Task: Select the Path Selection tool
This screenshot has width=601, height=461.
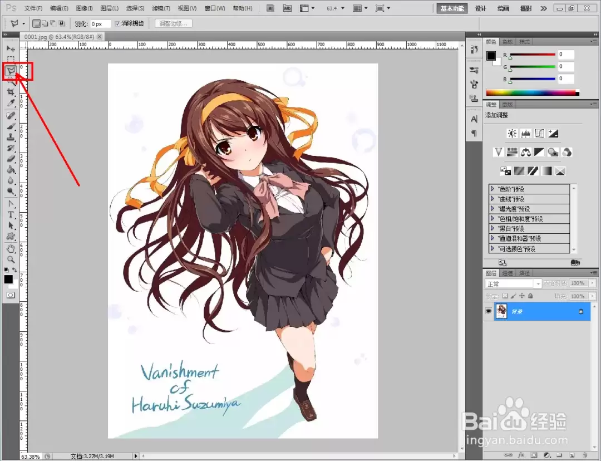Action: click(x=11, y=225)
